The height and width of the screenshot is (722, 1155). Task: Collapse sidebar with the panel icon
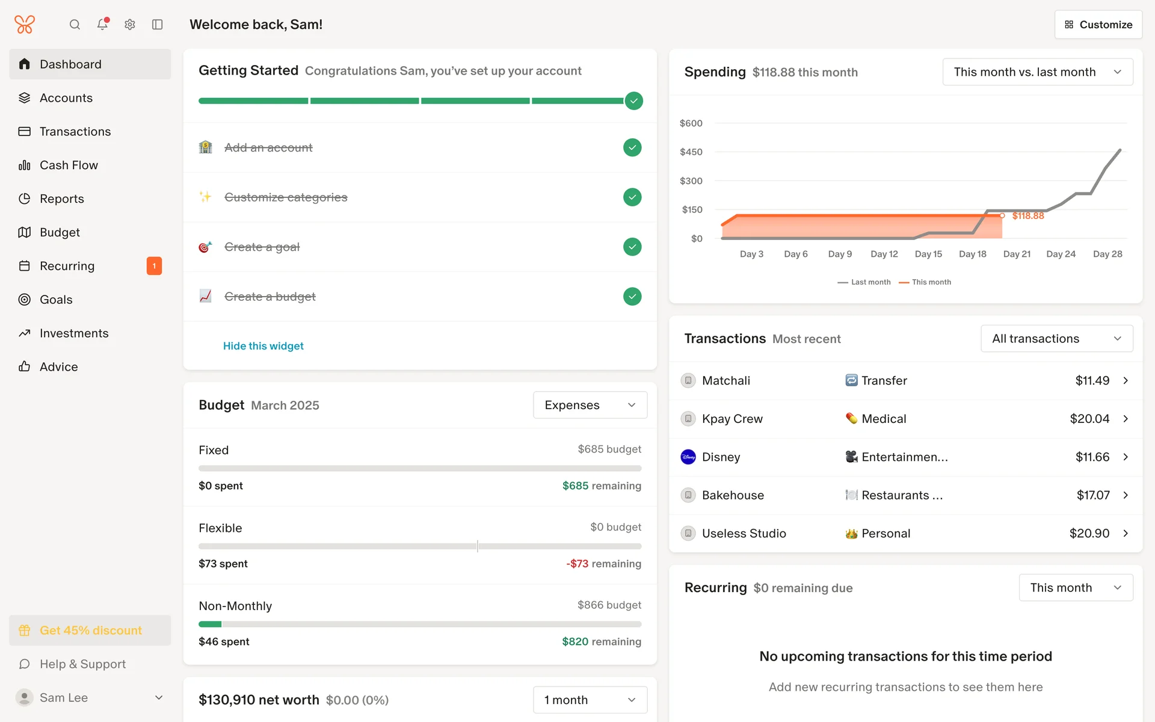[158, 25]
